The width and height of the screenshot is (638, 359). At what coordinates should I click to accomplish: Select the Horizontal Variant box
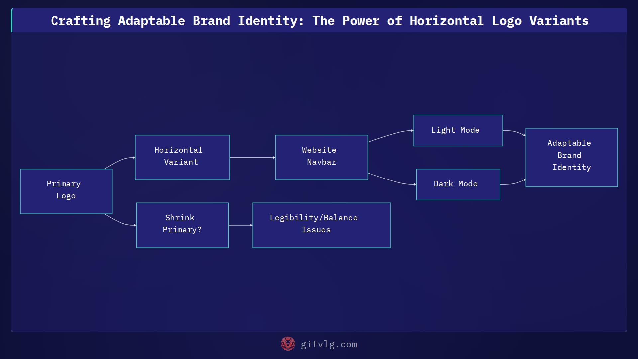pyautogui.click(x=182, y=158)
